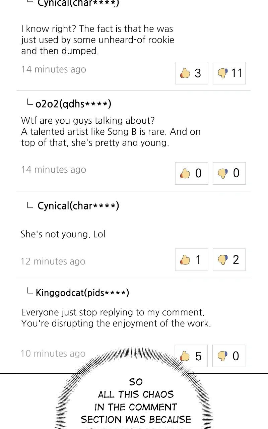This screenshot has height=429, width=268.
Task: Click the "12 minutes ago" timestamp
Action: tap(53, 261)
